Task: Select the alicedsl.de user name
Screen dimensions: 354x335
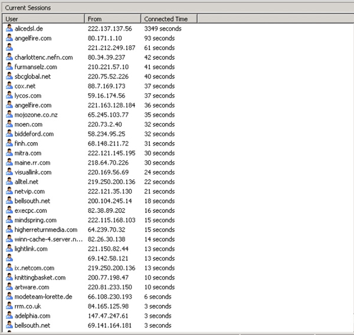Action: 29,29
